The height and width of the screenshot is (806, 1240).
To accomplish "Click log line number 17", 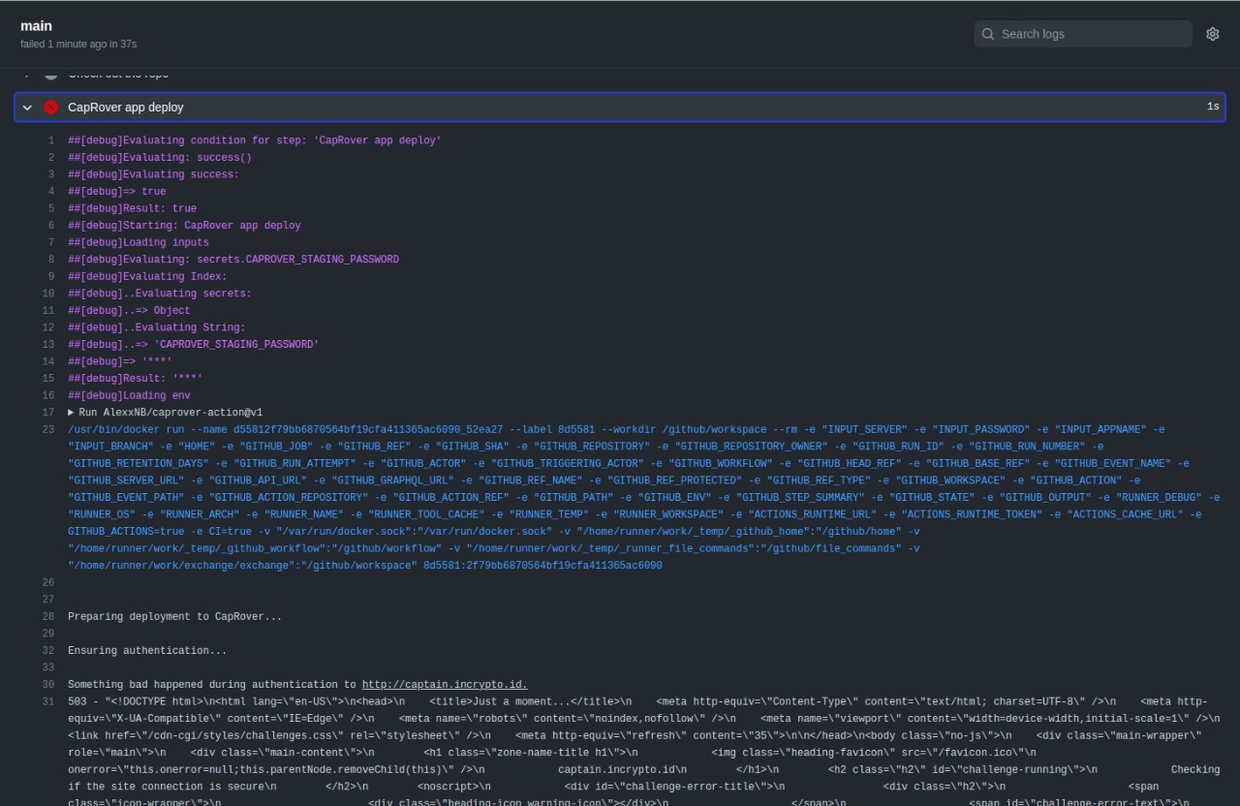I will pyautogui.click(x=48, y=413).
